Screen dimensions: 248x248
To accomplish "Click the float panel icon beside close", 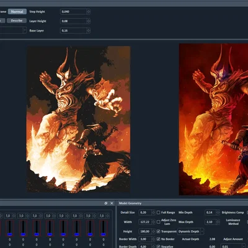I will [x=106, y=203].
